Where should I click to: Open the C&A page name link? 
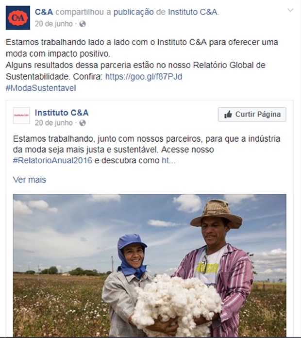[44, 12]
